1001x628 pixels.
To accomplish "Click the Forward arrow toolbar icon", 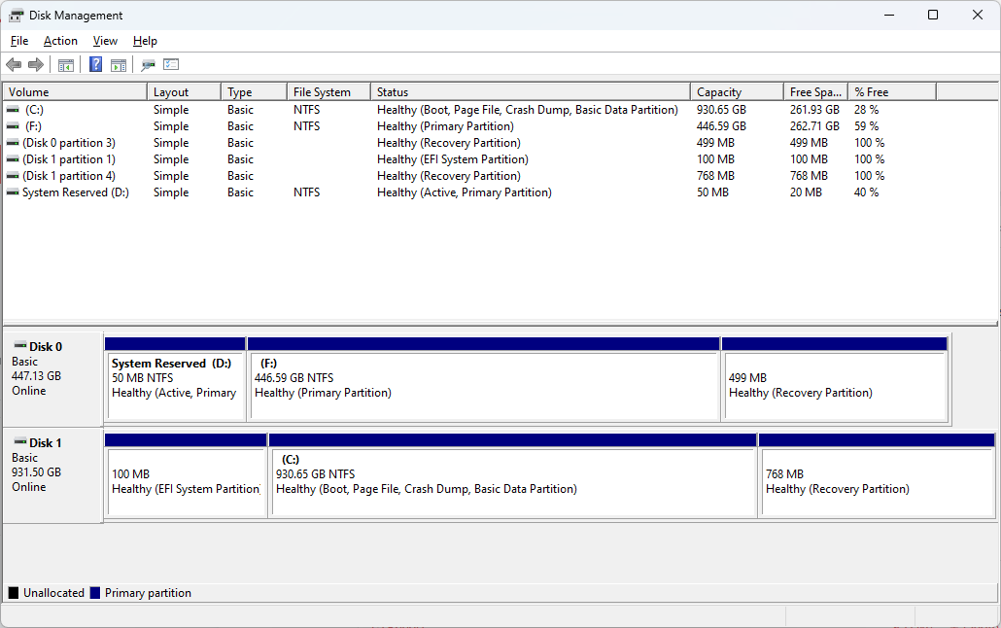I will pyautogui.click(x=36, y=64).
